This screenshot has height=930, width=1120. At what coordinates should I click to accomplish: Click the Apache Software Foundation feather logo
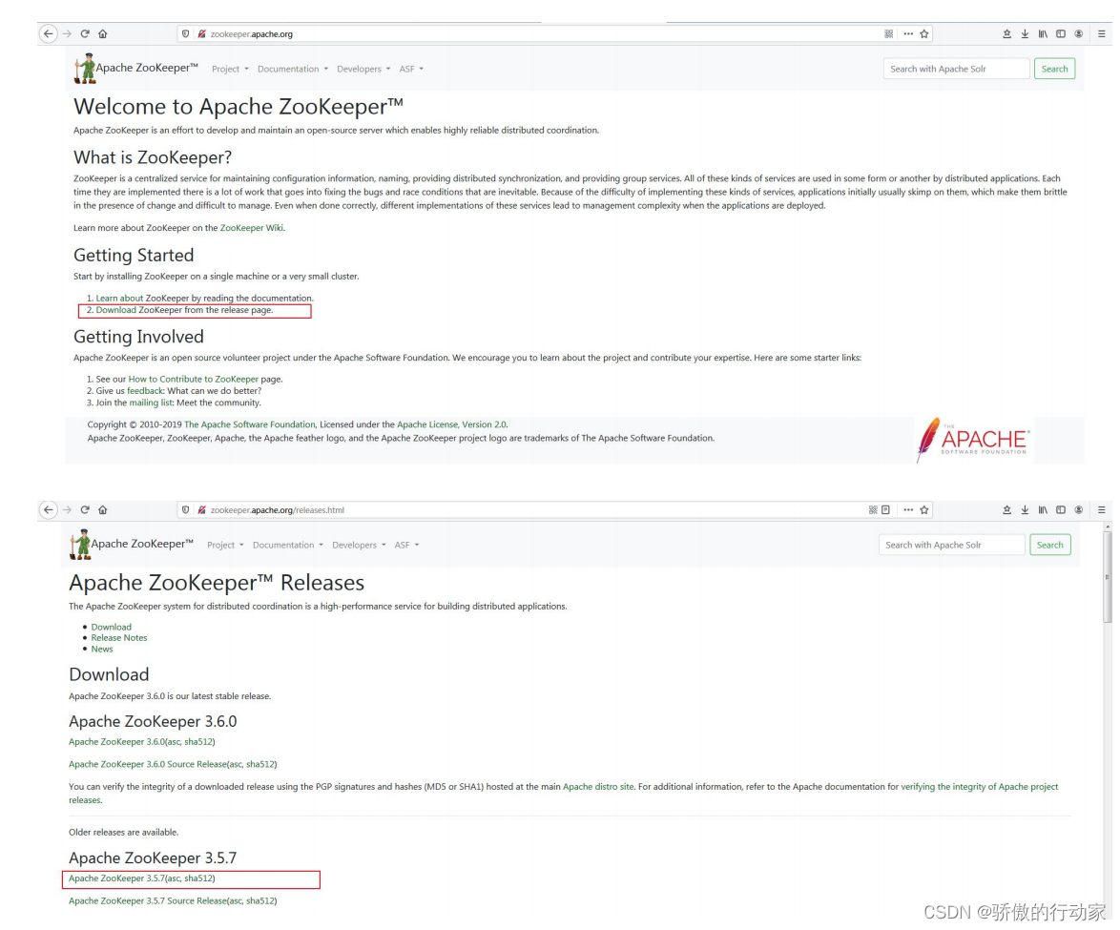click(973, 440)
